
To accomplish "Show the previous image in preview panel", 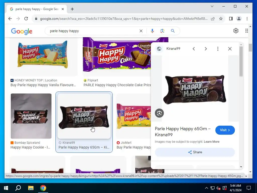I will coord(194,49).
